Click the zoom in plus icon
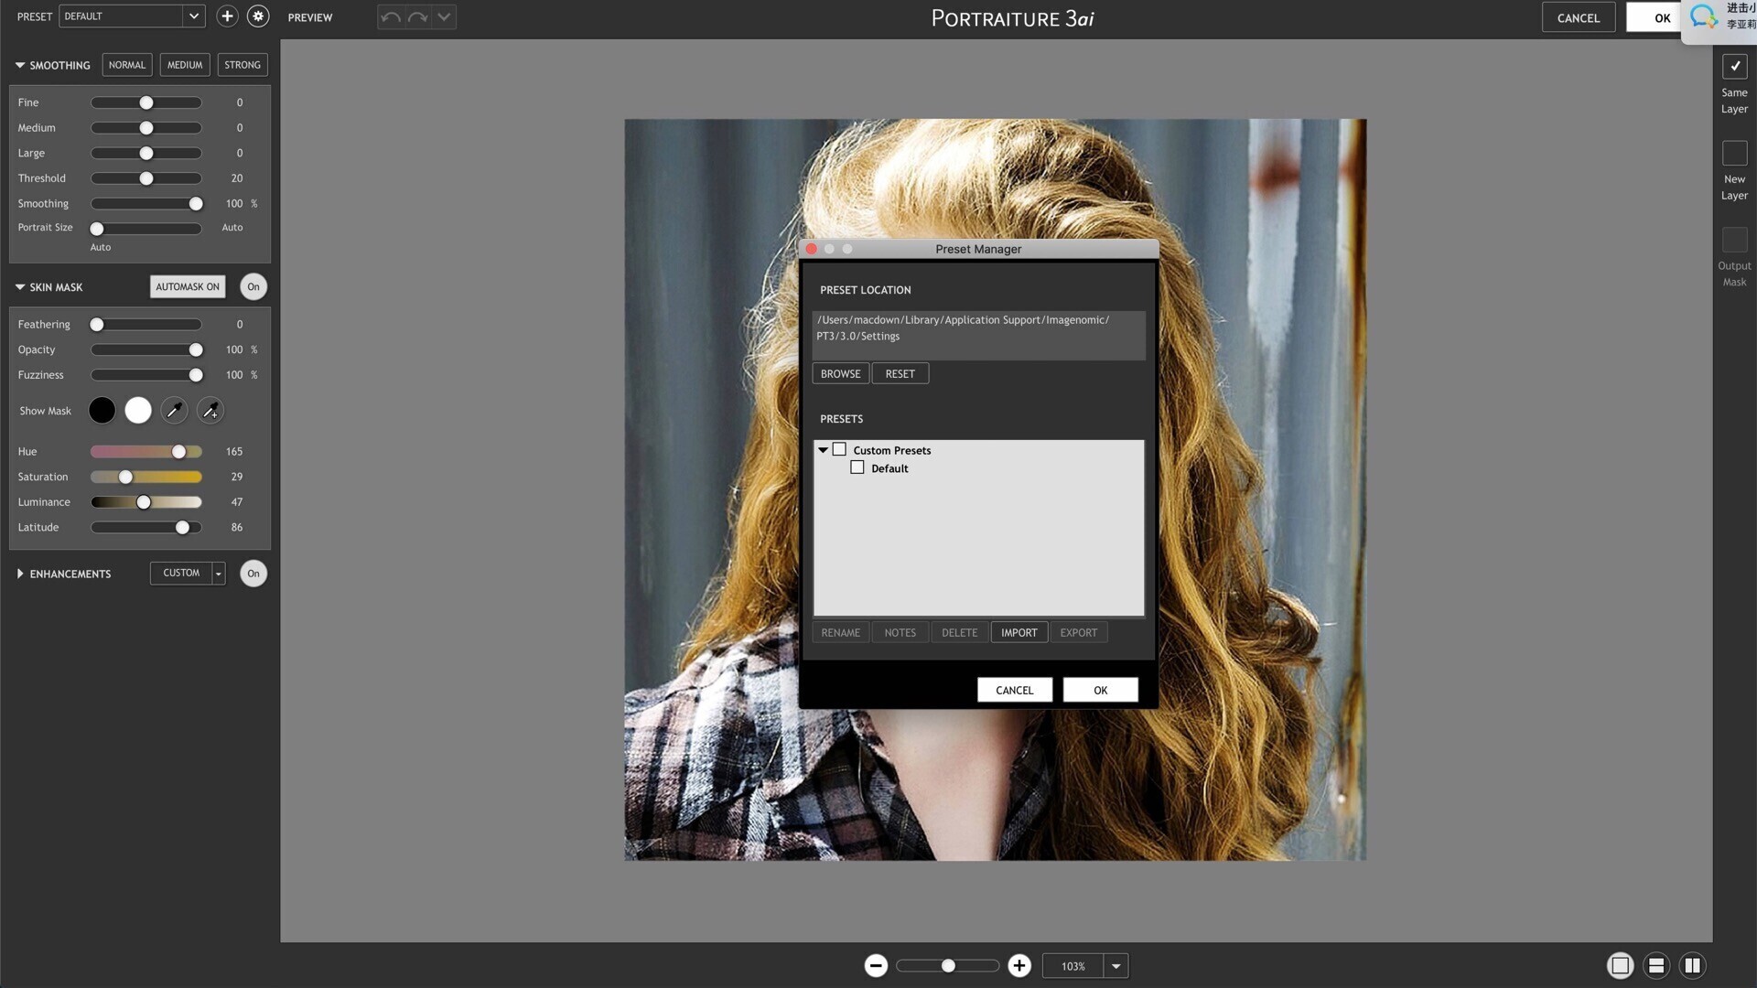This screenshot has height=988, width=1757. [1019, 966]
